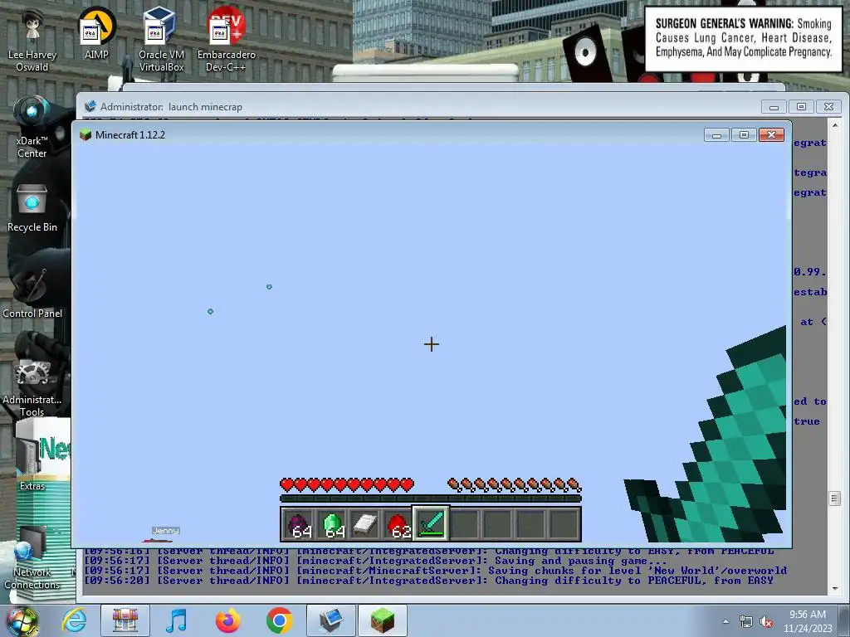Close the launch minecrap console window
The image size is (850, 637).
tap(829, 107)
